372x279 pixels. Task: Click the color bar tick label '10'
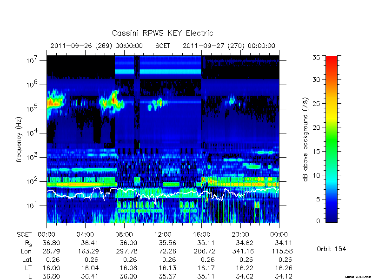click(316, 175)
